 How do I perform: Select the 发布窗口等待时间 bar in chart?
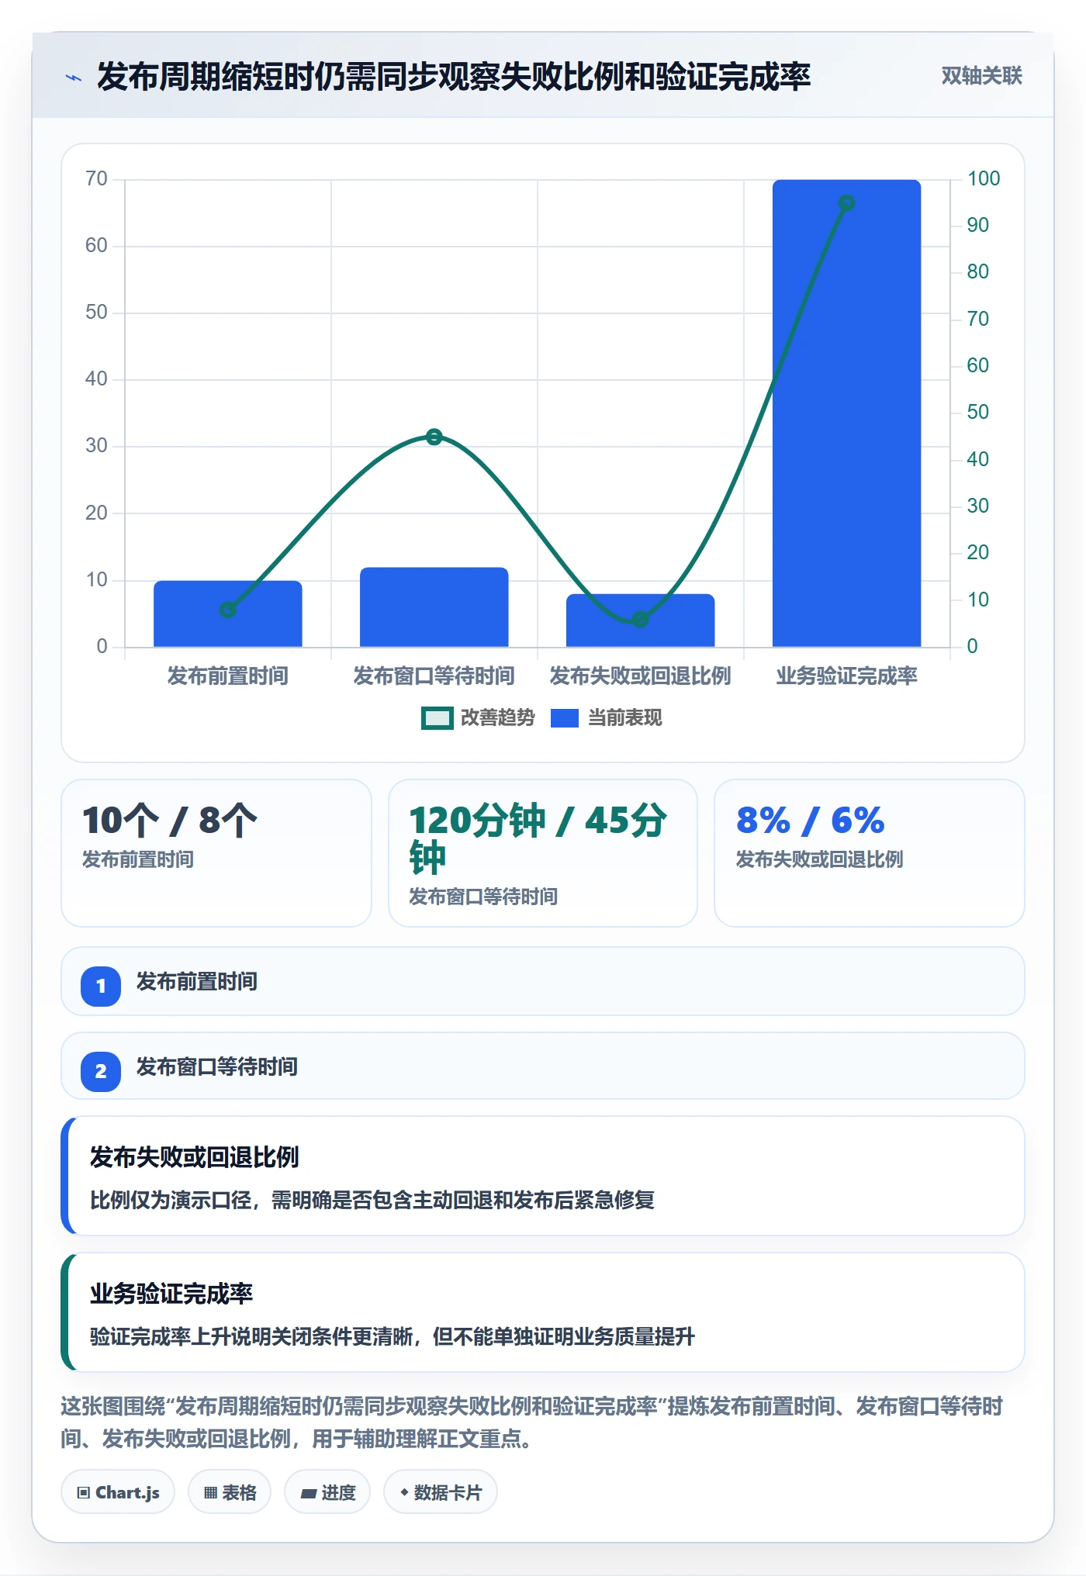434,607
